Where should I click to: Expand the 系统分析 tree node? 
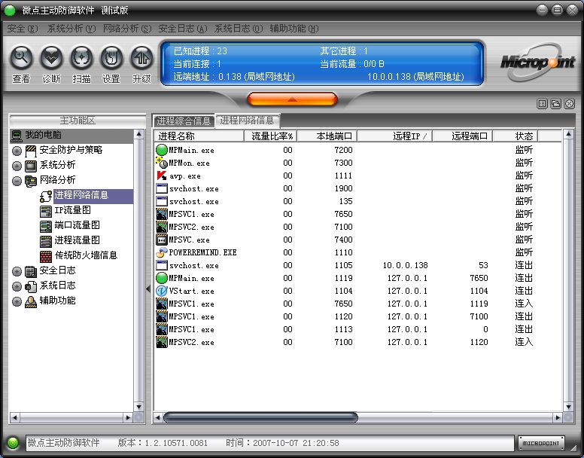tap(17, 166)
